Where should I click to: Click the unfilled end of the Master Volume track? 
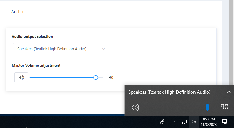(x=101, y=77)
